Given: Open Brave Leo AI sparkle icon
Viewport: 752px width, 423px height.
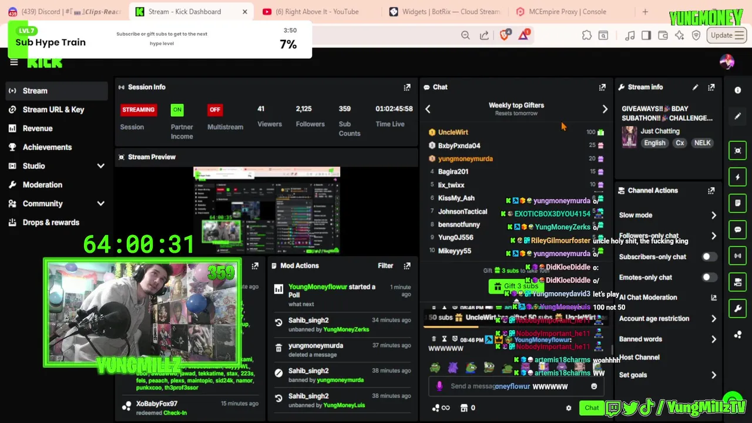Looking at the screenshot, I should pyautogui.click(x=680, y=35).
